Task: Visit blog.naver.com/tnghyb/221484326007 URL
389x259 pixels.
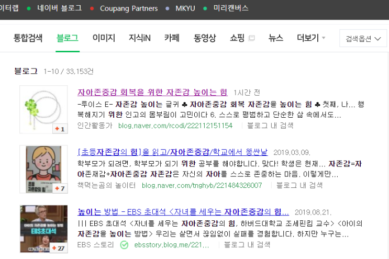Action: [202, 185]
